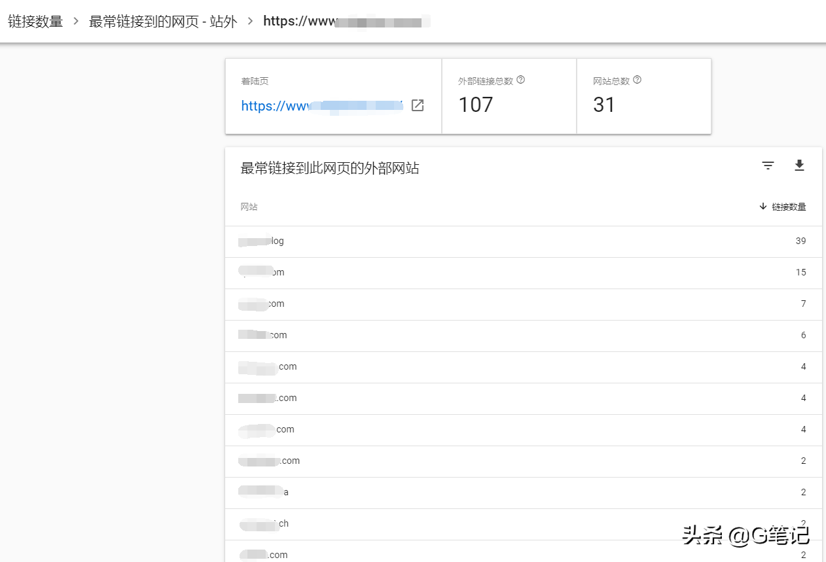The image size is (826, 562).
Task: Click the 最常链接到此网页的外部网站 heading
Action: pos(330,168)
